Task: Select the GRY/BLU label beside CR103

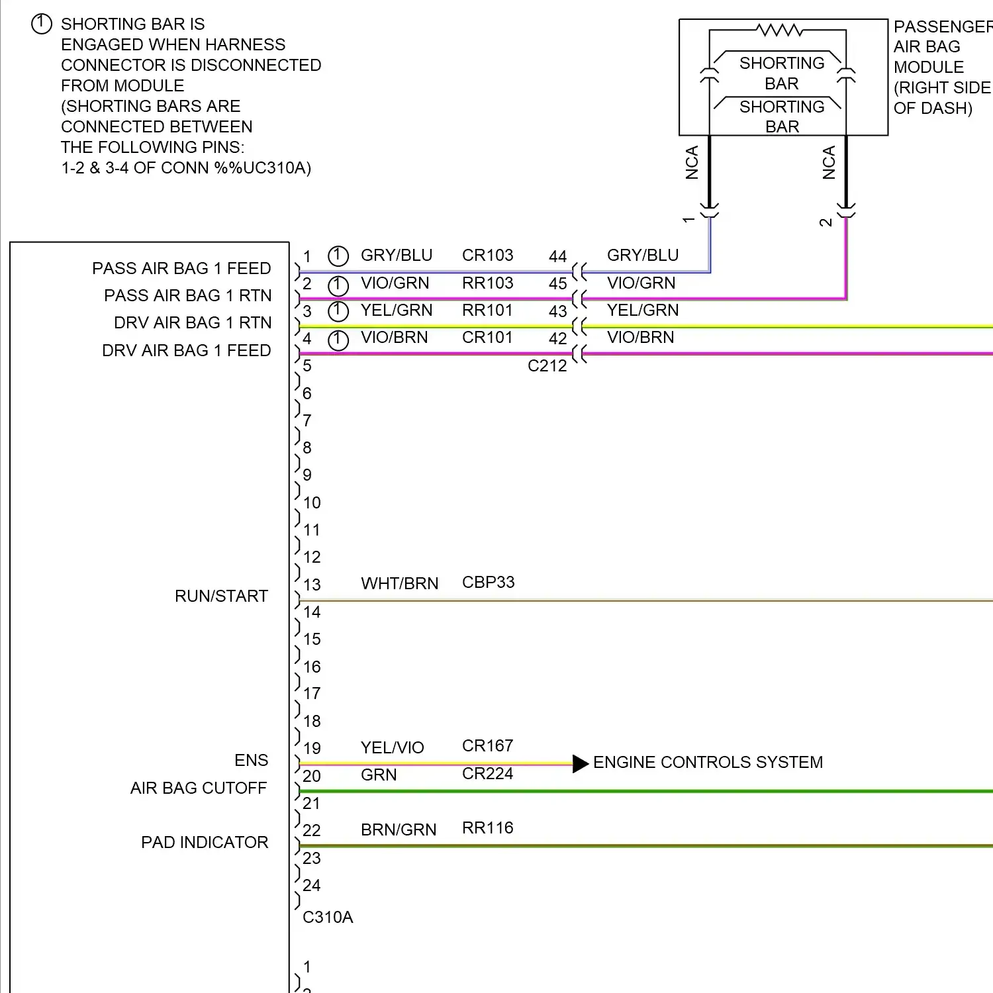Action: (x=397, y=255)
